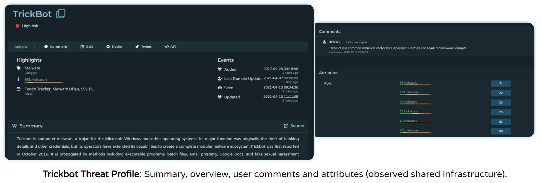Image resolution: width=541 pixels, height=183 pixels.
Task: Click the eye icon beside Seen
Action: coord(220,88)
